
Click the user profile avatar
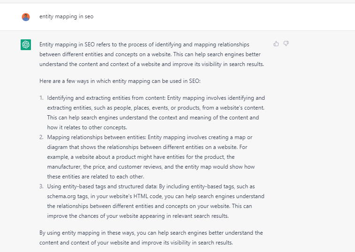coord(26,17)
